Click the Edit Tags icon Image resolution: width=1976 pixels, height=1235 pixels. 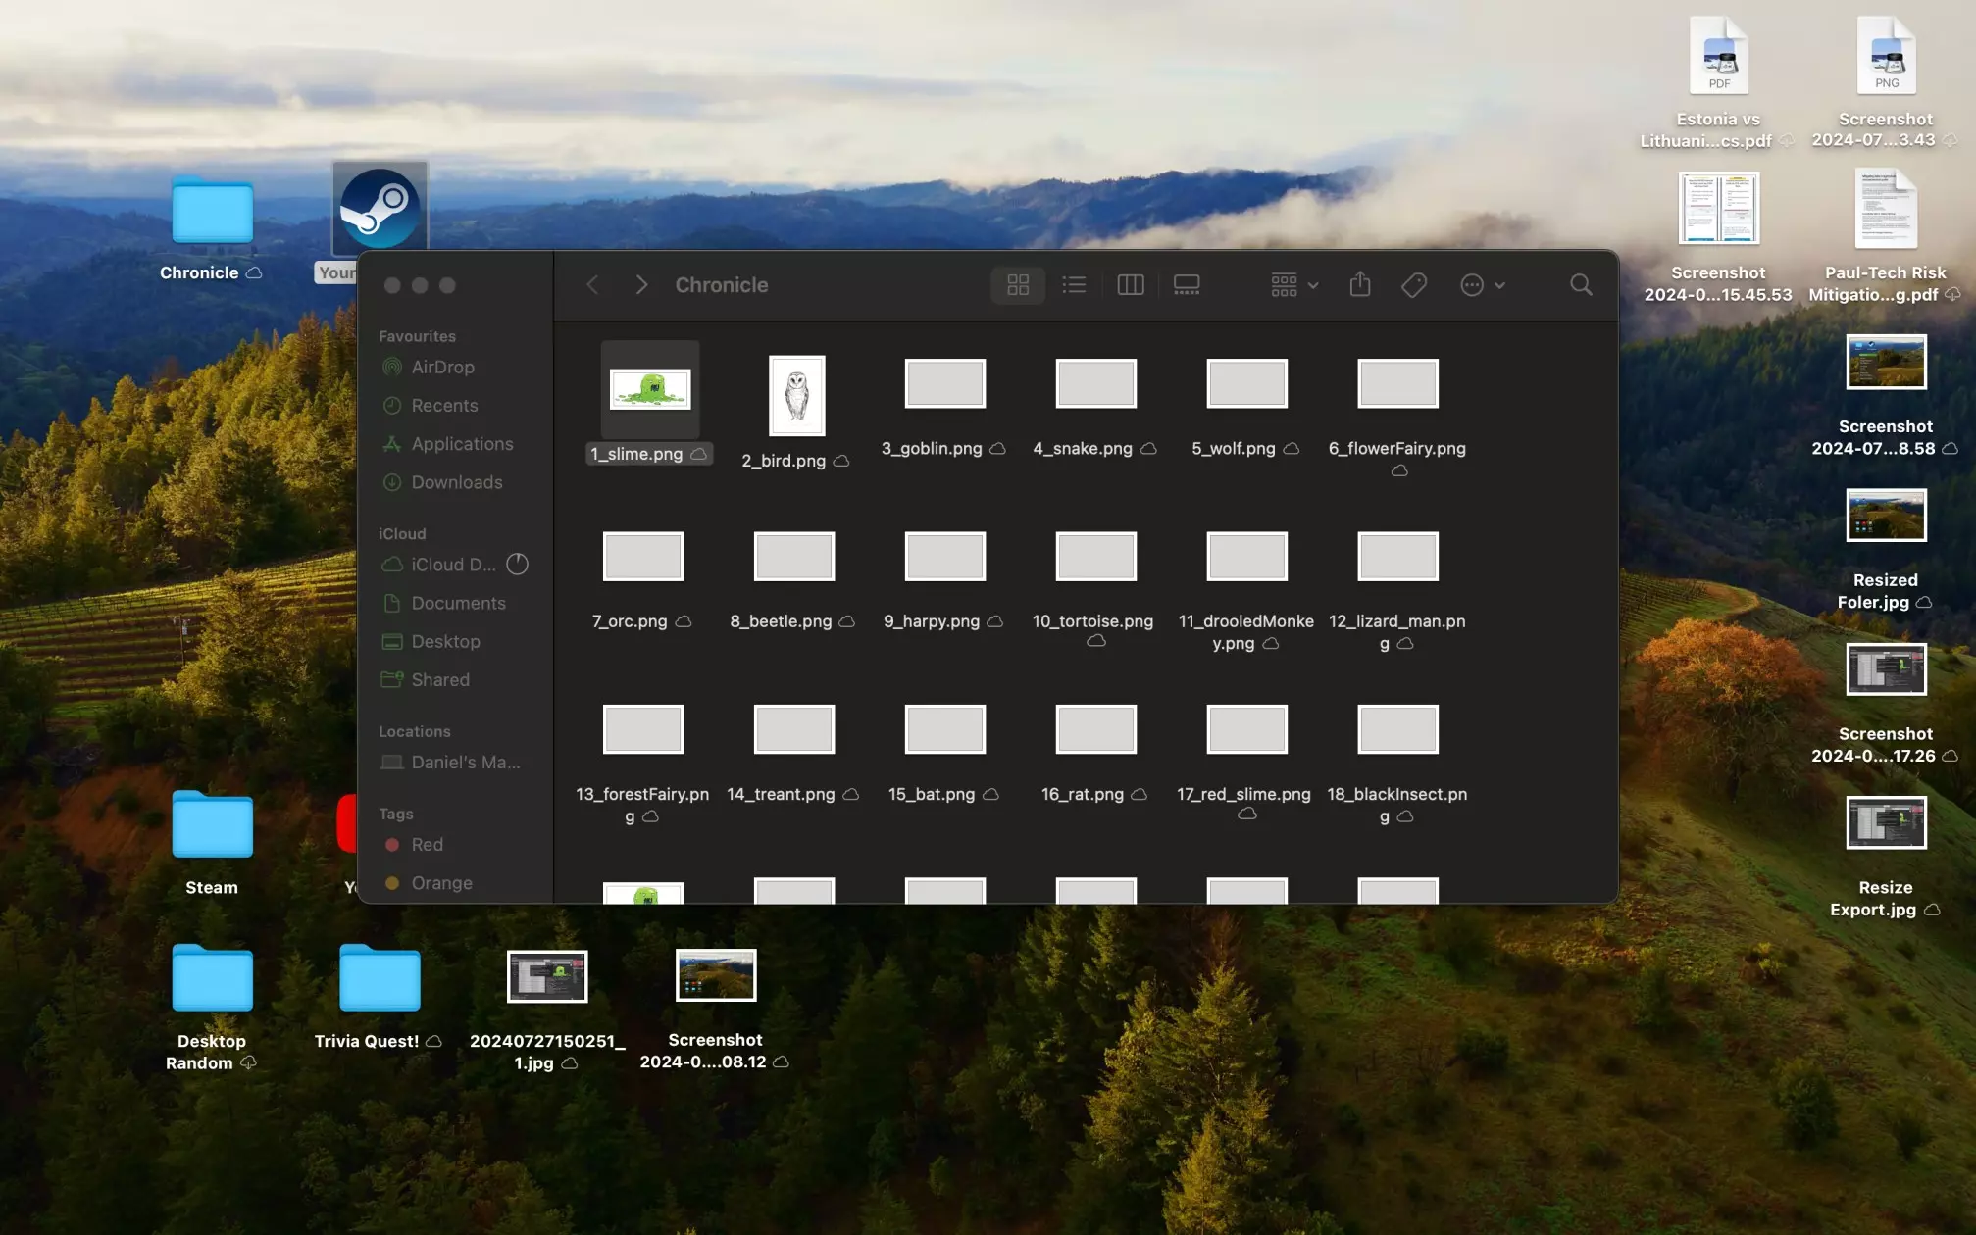[x=1413, y=285]
